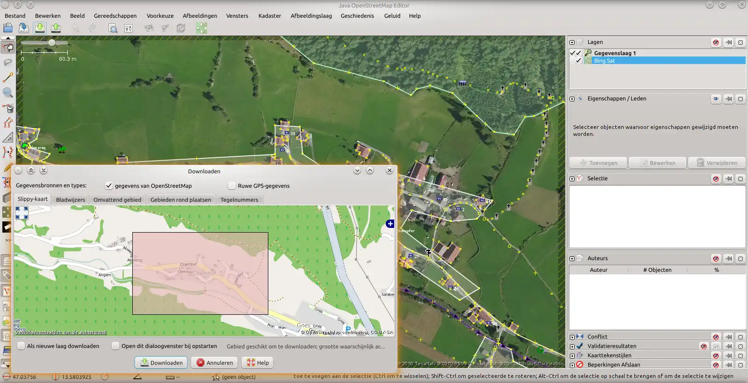Viewport: 748px width, 383px height.
Task: Select the draw nodes tool
Action: click(x=8, y=78)
